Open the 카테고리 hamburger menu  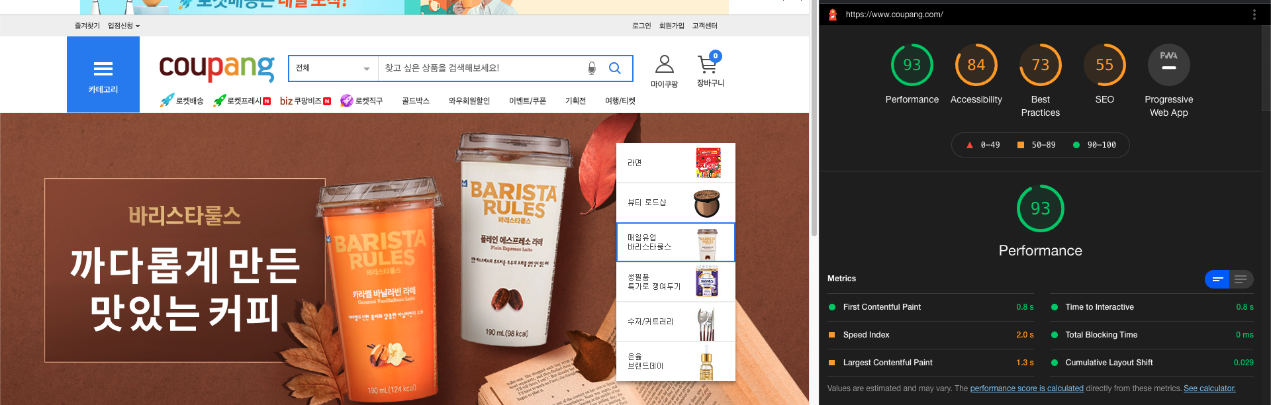pos(103,74)
